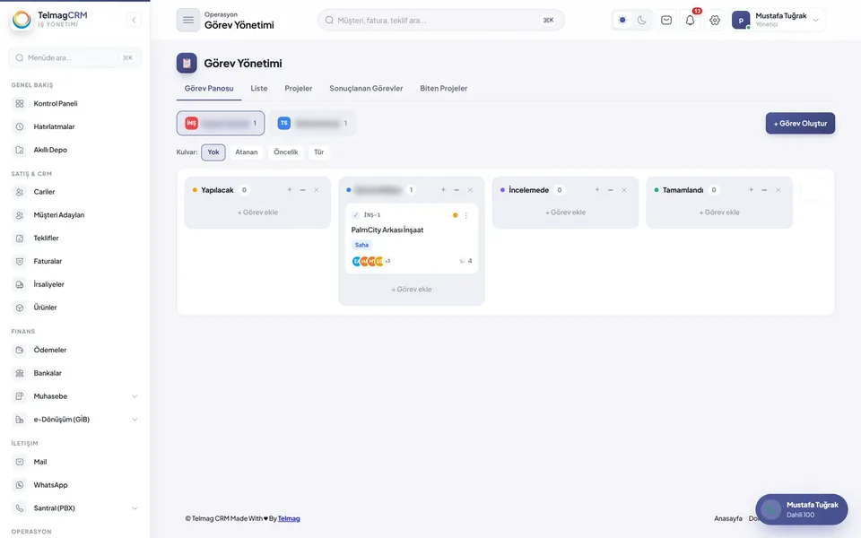The width and height of the screenshot is (861, 538).
Task: Click the İrsaliyeler truck icon
Action: (20, 284)
